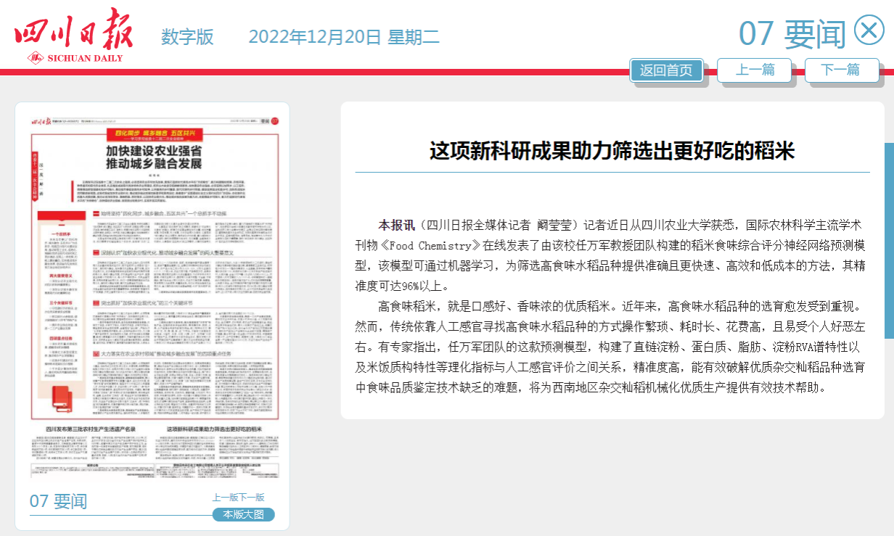Go back home via 返回首页
The height and width of the screenshot is (536, 894).
(666, 70)
